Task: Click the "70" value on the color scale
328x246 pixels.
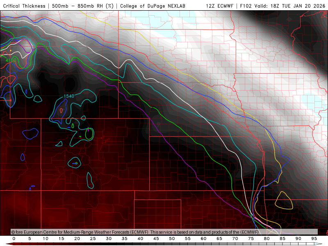Action: point(235,239)
